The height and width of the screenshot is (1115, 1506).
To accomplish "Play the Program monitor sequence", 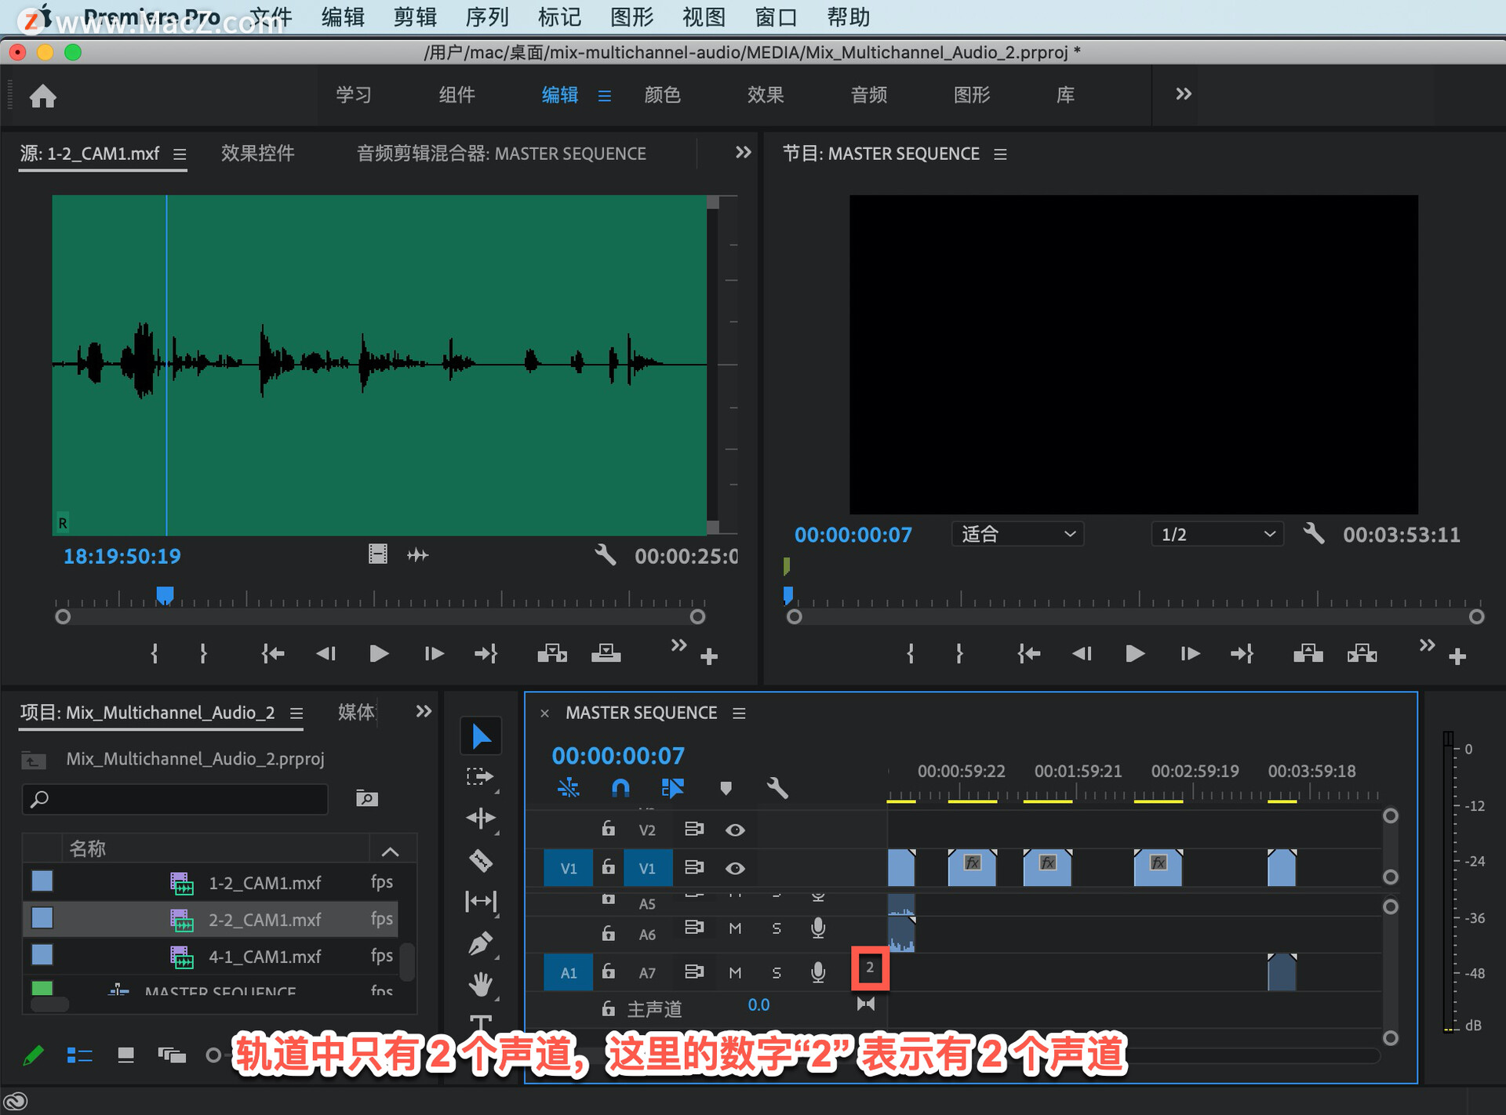I will point(1134,653).
